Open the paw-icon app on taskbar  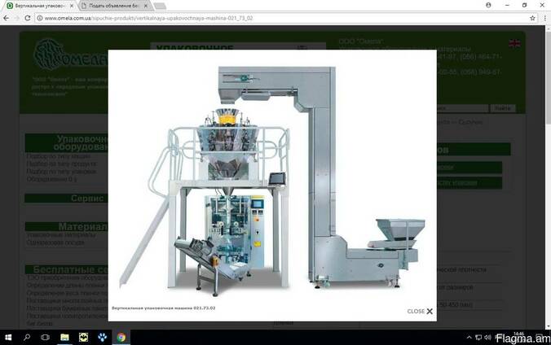pyautogui.click(x=102, y=338)
